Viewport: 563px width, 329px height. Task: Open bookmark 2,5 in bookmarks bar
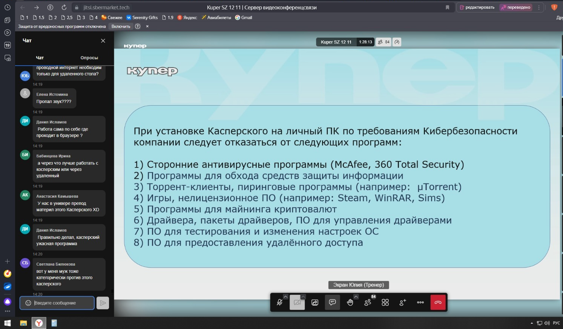tap(67, 17)
